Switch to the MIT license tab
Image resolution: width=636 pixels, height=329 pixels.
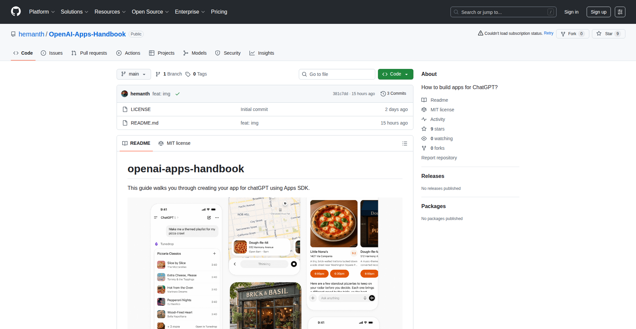click(x=175, y=143)
